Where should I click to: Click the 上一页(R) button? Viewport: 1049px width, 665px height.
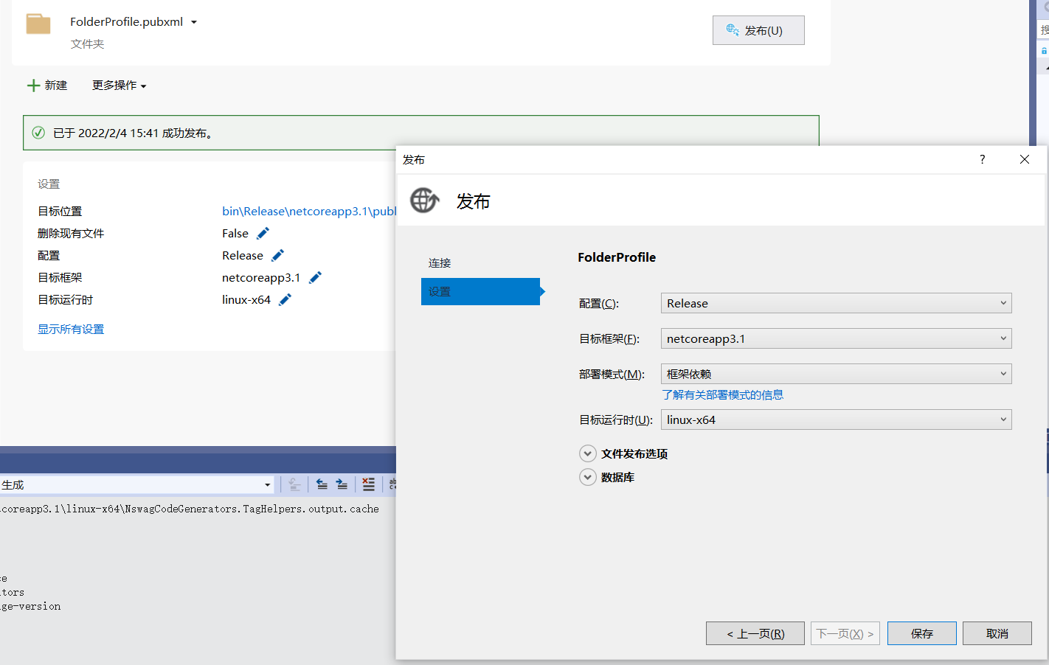click(x=755, y=633)
